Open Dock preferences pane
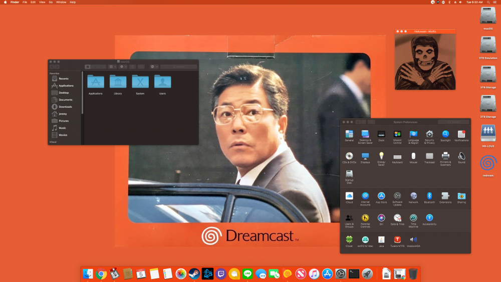 pyautogui.click(x=381, y=135)
